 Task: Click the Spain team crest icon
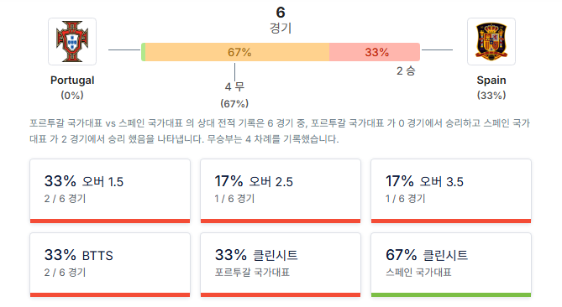(491, 41)
